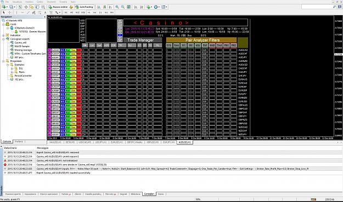Click the bar chart icon

click(x=99, y=7)
